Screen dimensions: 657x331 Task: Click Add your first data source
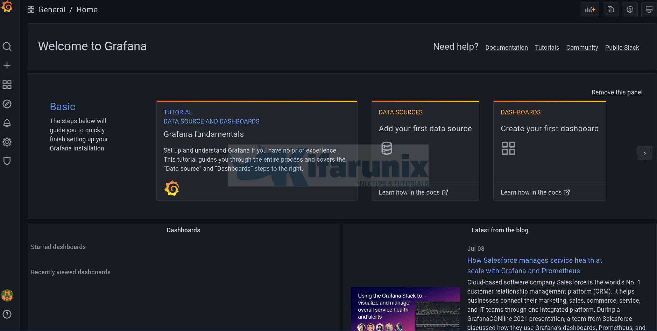[425, 129]
